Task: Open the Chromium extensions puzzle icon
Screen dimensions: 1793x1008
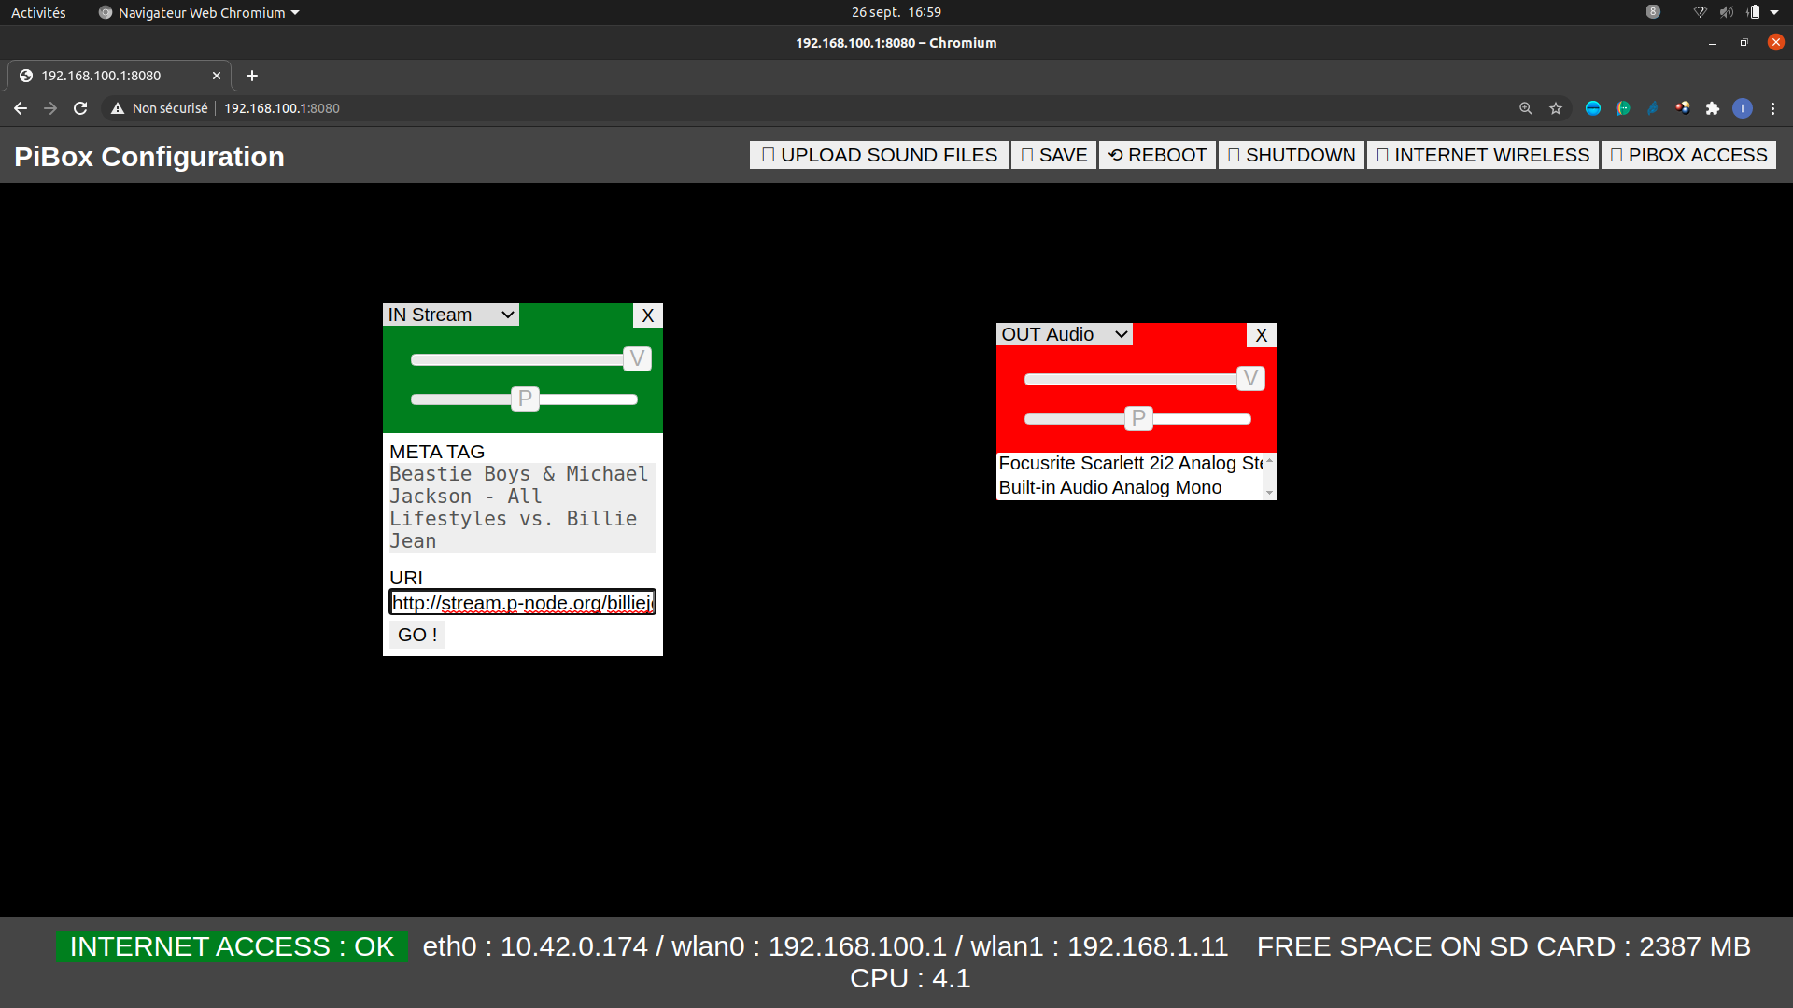Action: pyautogui.click(x=1713, y=108)
